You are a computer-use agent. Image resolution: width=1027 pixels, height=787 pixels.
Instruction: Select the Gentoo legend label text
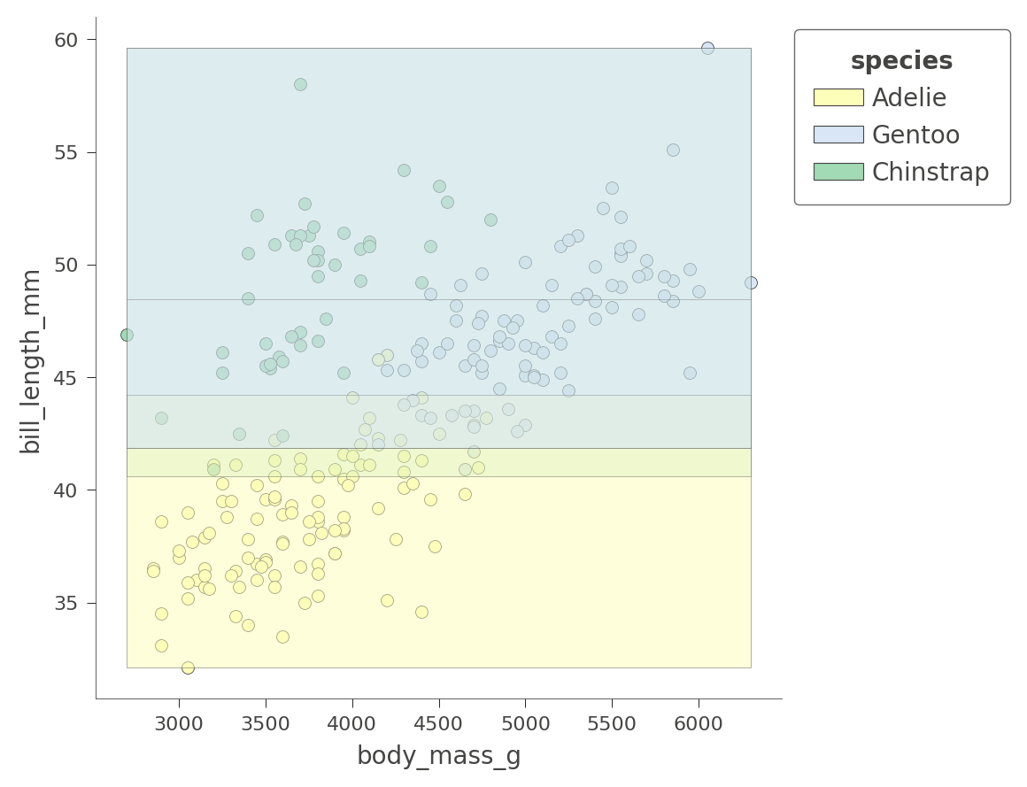[915, 135]
